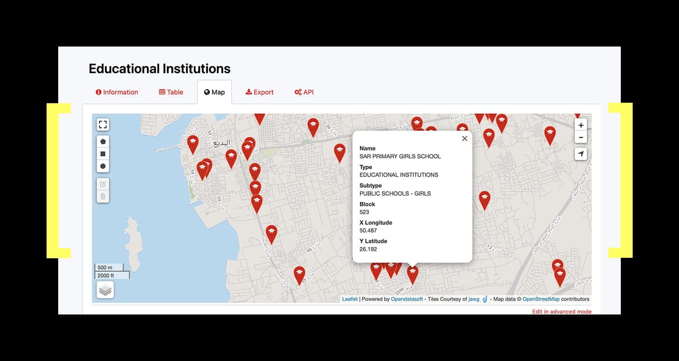This screenshot has height=361, width=679.
Task: Zoom out on the map
Action: coord(581,137)
